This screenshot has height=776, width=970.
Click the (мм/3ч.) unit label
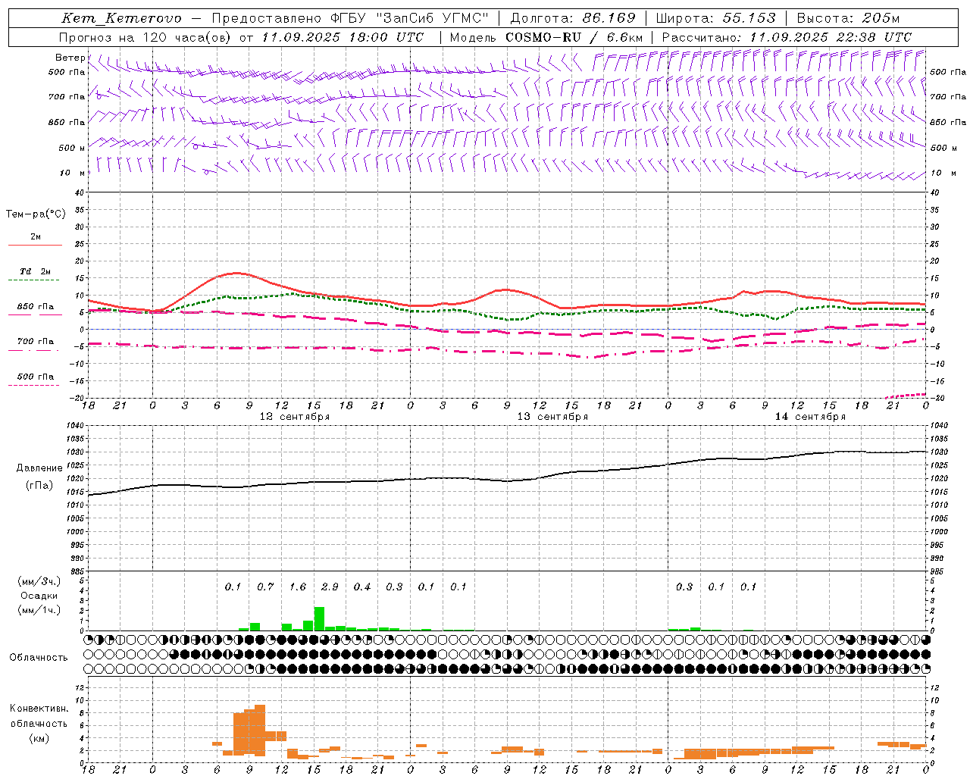point(39,581)
